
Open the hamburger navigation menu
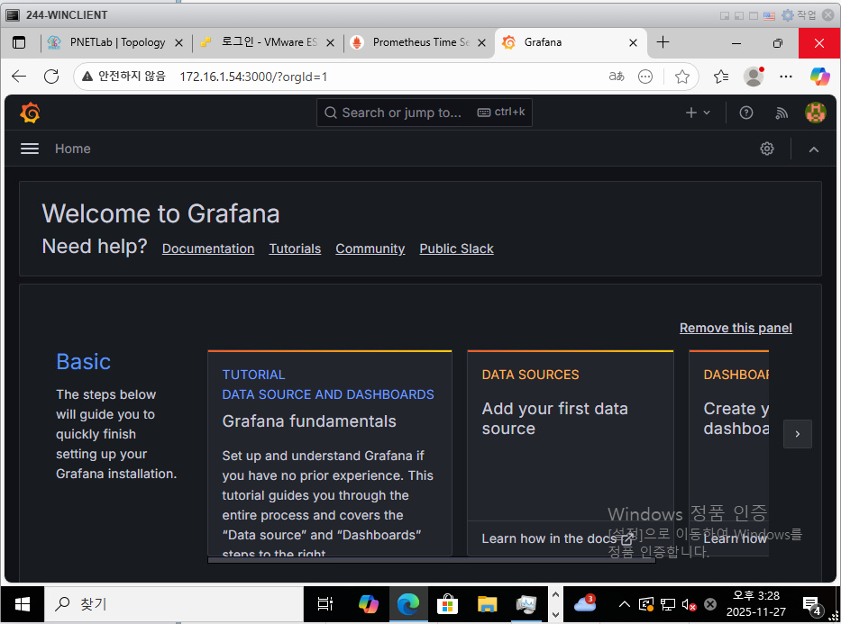[x=30, y=149]
